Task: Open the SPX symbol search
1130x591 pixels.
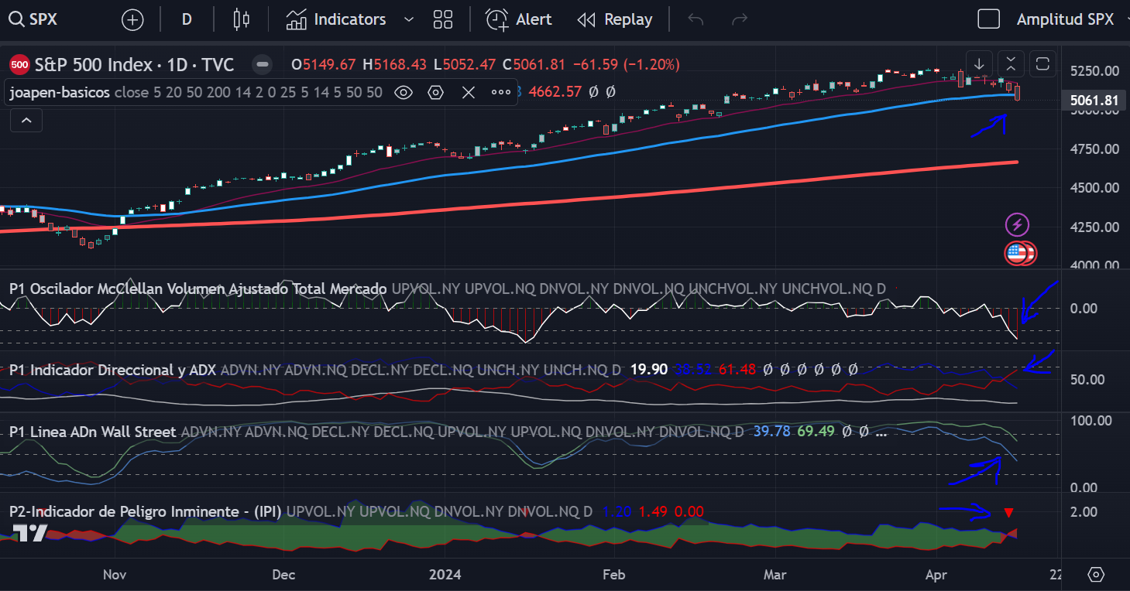Action: (x=34, y=19)
